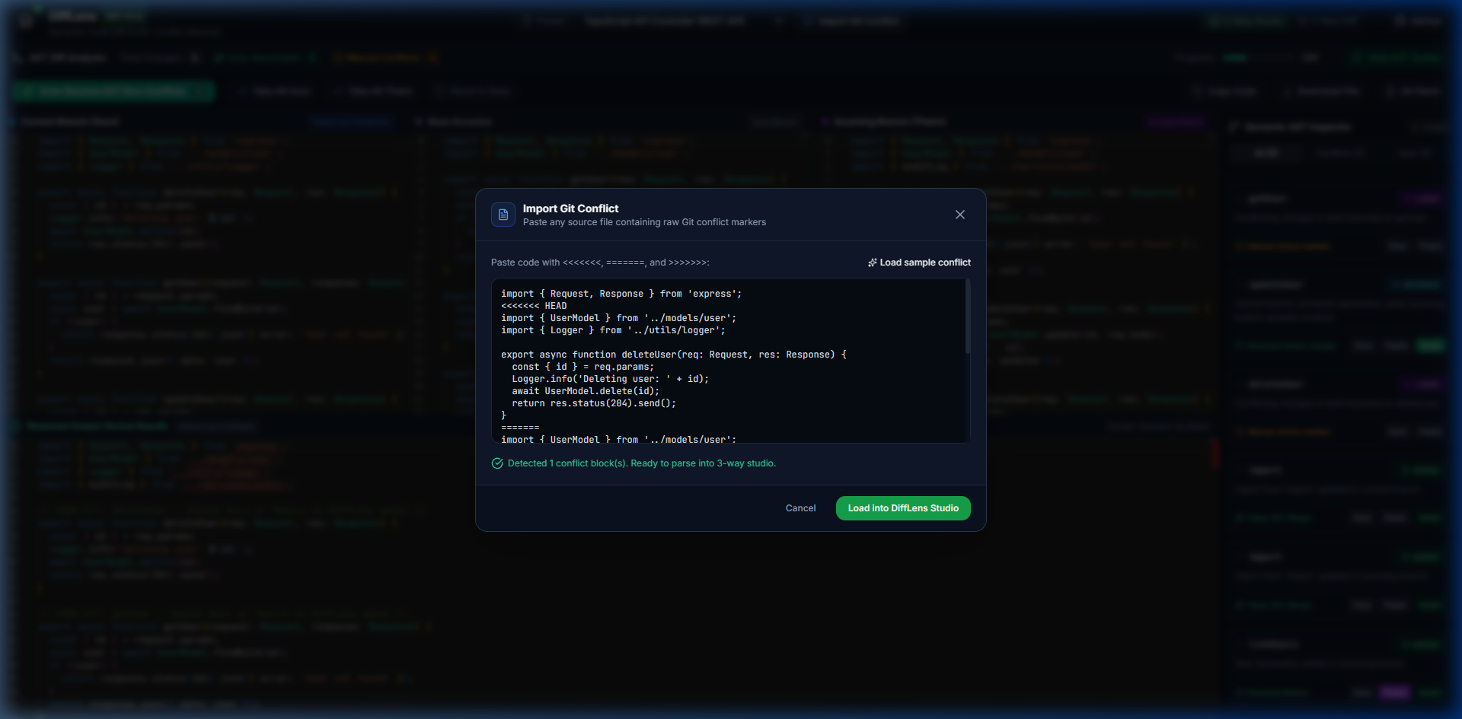The width and height of the screenshot is (1462, 719).
Task: Click Load into DiffLens Studio button
Action: [903, 508]
